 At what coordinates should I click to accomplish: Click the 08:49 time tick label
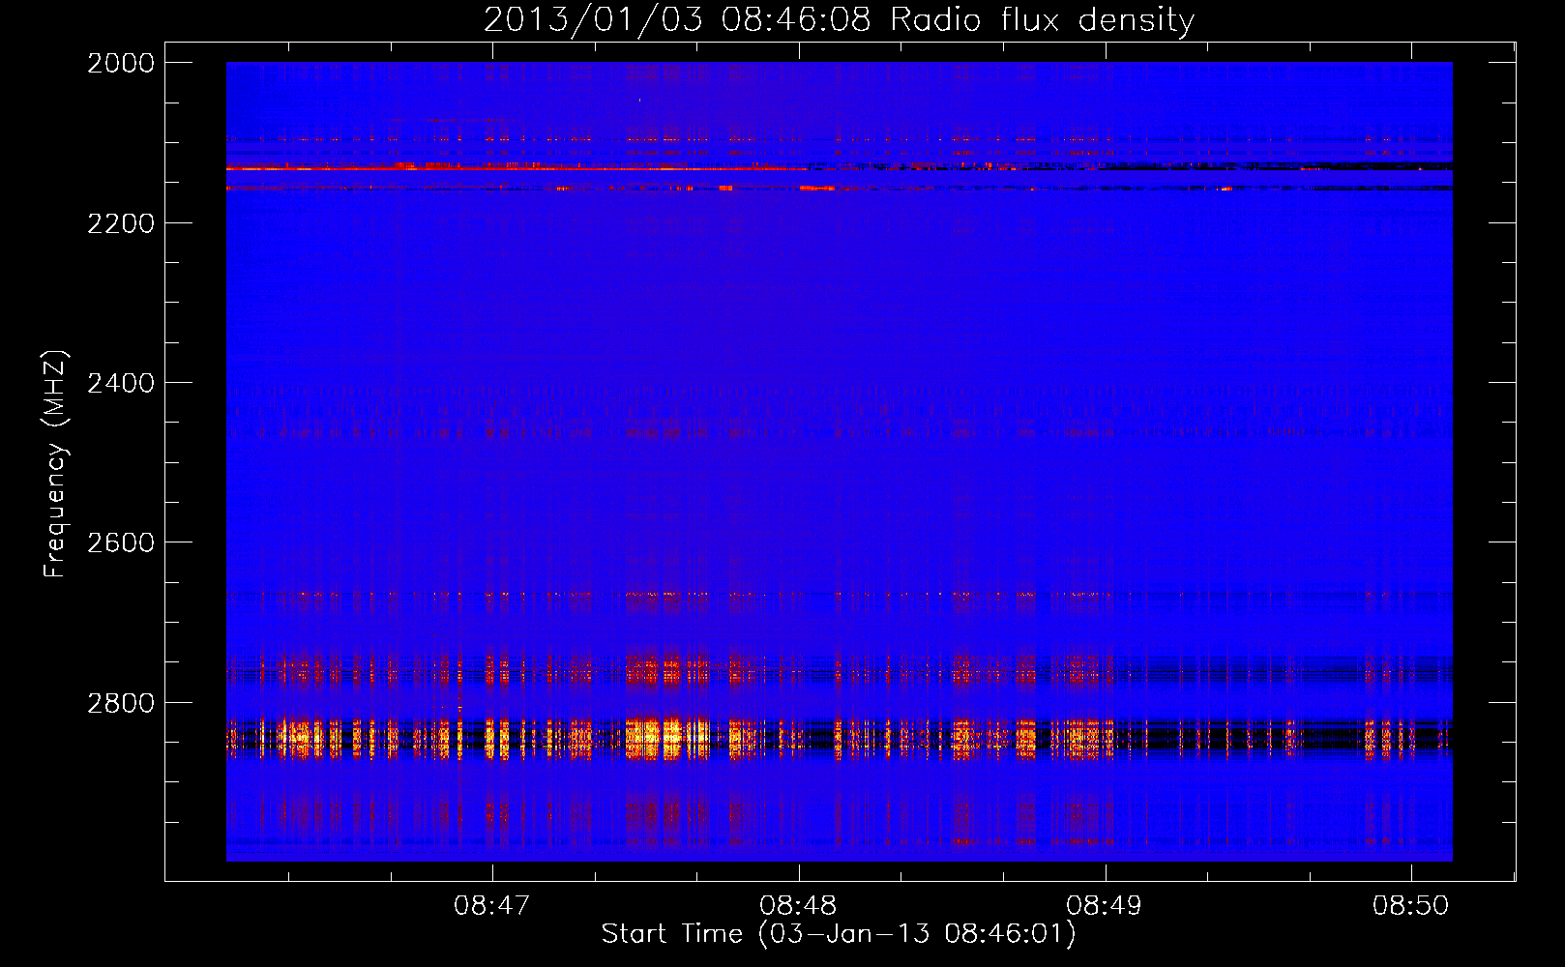[x=1104, y=905]
